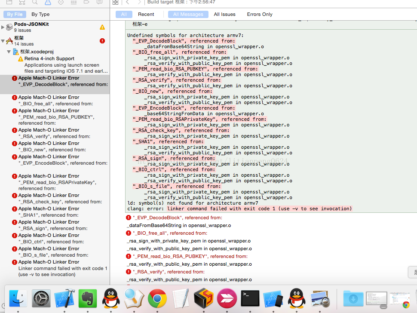The width and height of the screenshot is (417, 313).
Task: Open the Downloads folder in the dock
Action: 353,298
